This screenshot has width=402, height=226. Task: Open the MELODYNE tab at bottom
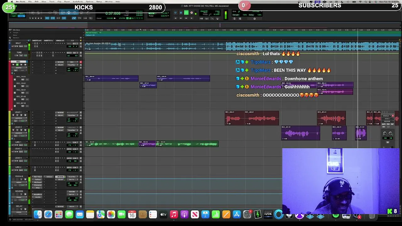click(29, 219)
